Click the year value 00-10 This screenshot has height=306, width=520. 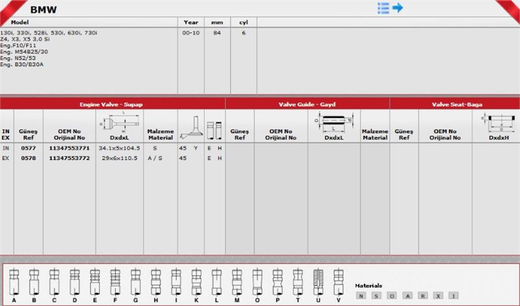[190, 33]
